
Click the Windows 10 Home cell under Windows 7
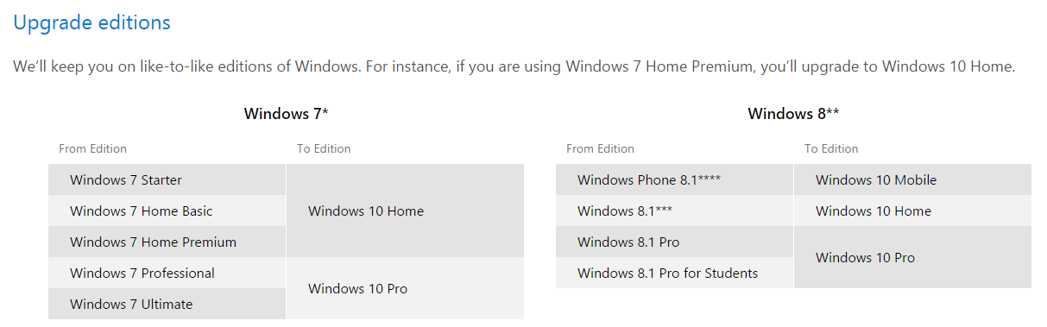point(405,211)
